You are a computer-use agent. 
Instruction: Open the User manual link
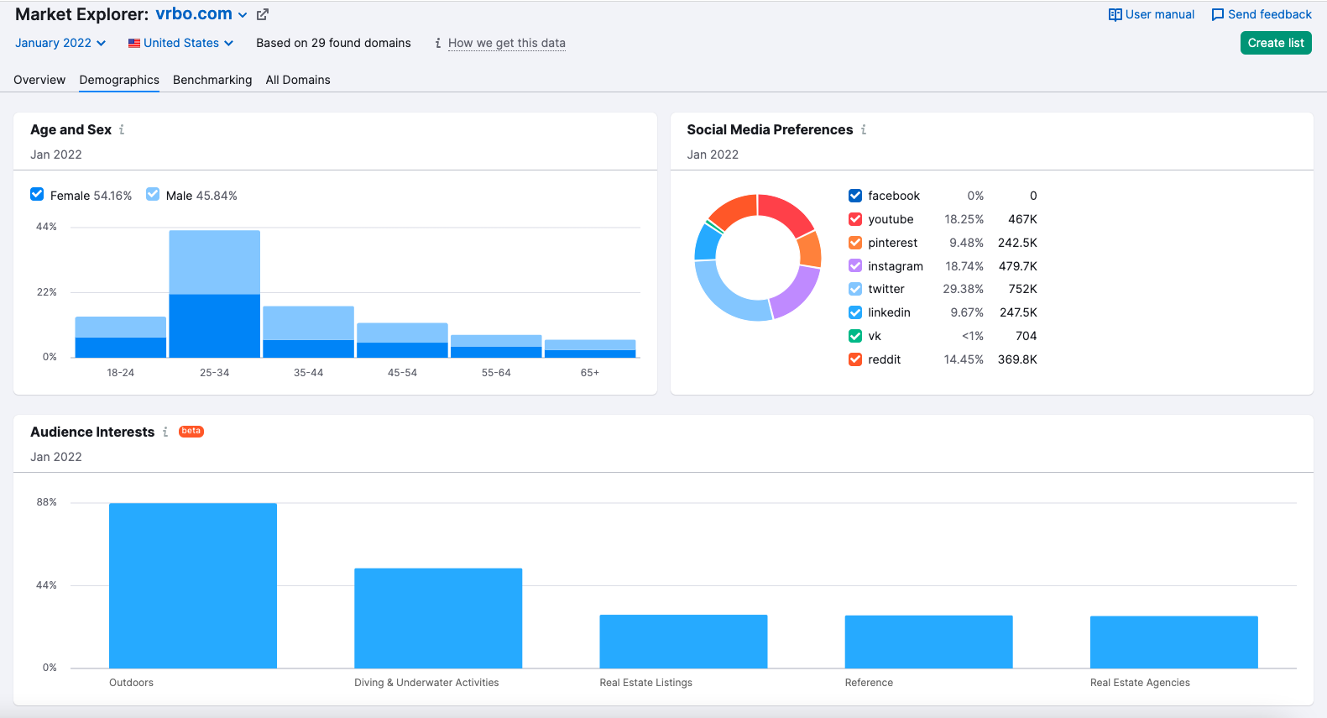click(x=1152, y=14)
